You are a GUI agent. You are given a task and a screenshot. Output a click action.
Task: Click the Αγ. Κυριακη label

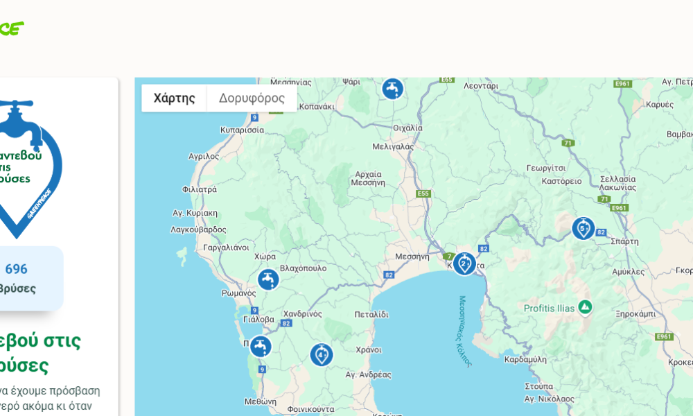coord(195,213)
